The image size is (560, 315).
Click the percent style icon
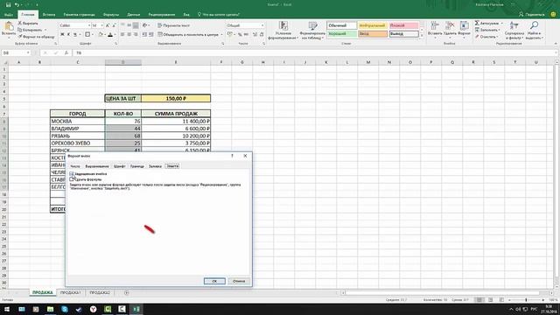[240, 35]
